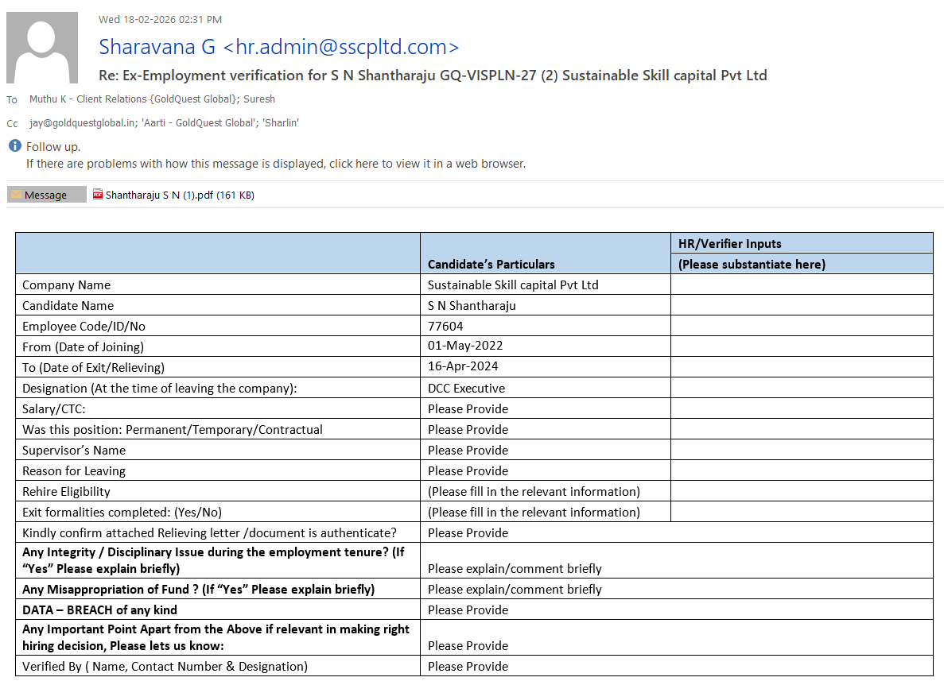Click Employee Code/ID/No label

coord(84,326)
